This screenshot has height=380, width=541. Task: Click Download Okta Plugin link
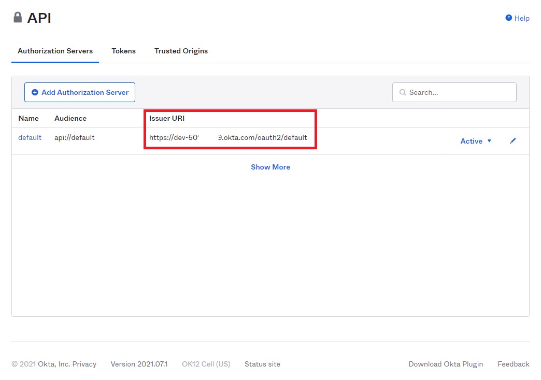click(446, 364)
